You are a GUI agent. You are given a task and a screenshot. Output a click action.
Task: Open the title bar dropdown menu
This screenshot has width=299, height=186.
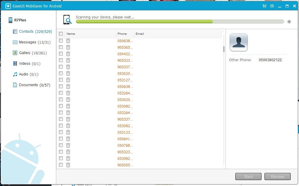click(x=272, y=6)
